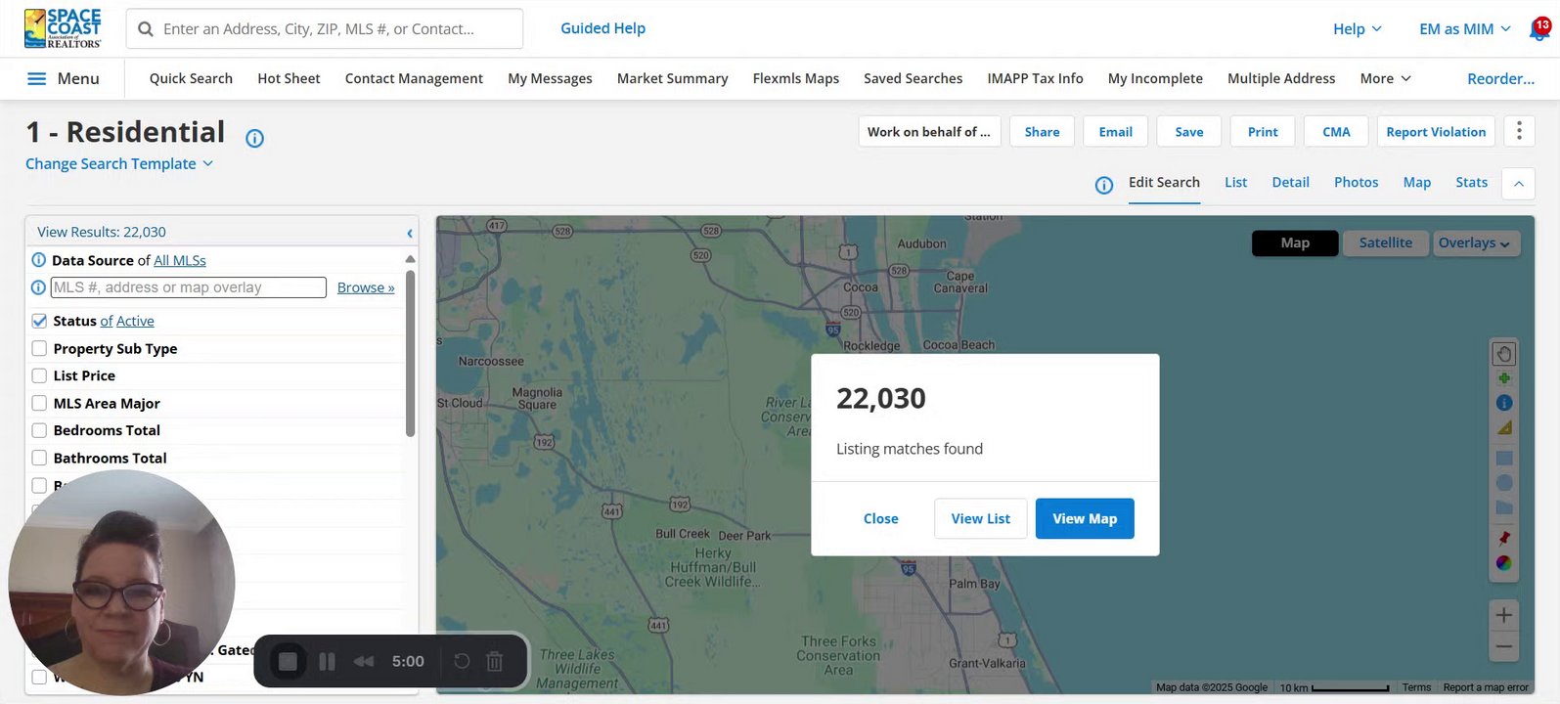Select the yellow measure ruler map tool
Image resolution: width=1560 pixels, height=704 pixels.
[x=1504, y=428]
